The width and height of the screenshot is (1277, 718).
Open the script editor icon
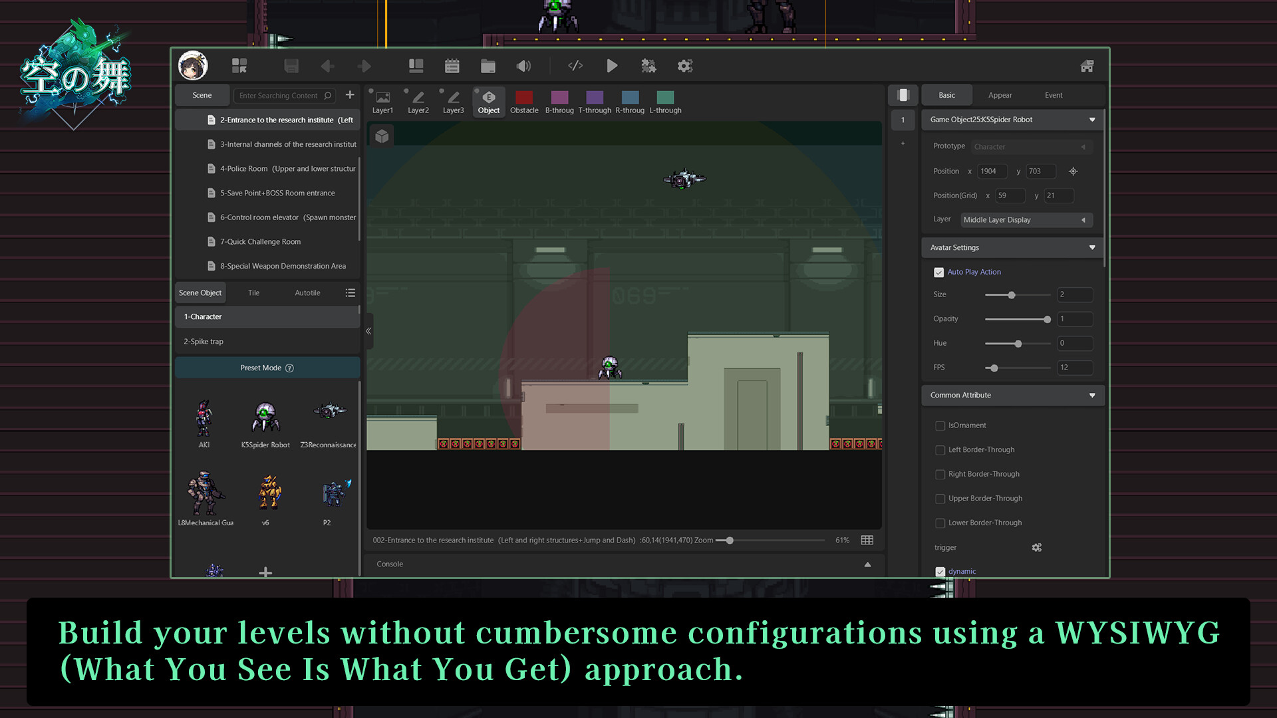click(575, 66)
